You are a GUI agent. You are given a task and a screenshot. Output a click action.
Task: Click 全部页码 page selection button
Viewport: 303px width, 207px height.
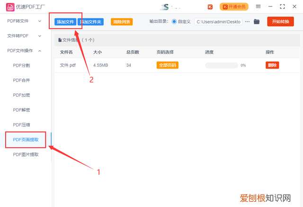168,65
